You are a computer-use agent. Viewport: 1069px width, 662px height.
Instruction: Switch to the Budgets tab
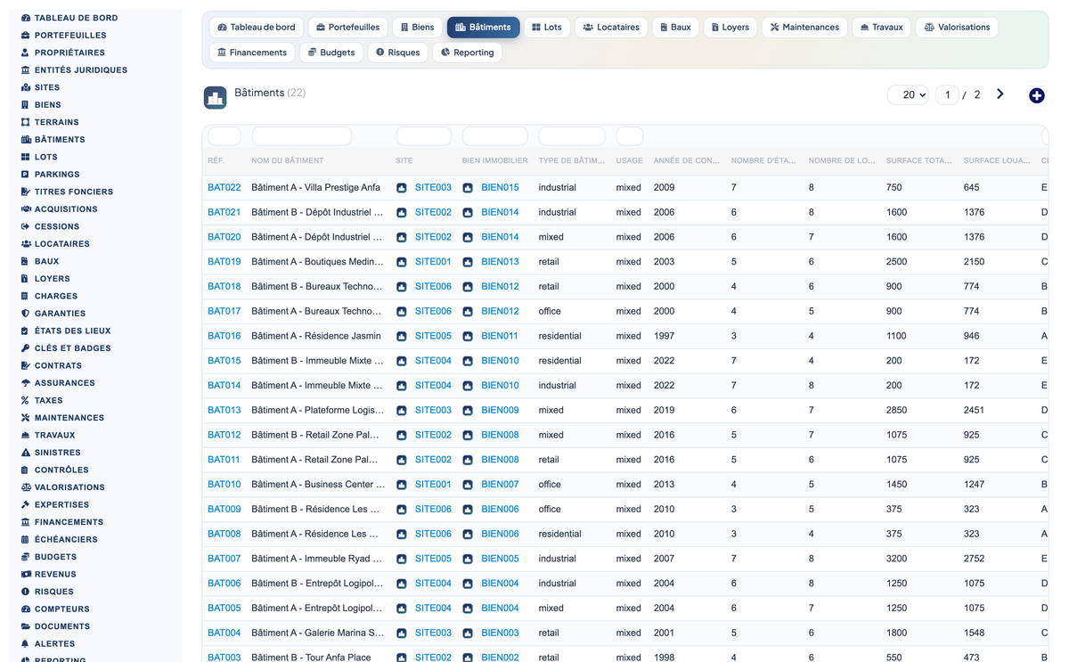pyautogui.click(x=331, y=53)
